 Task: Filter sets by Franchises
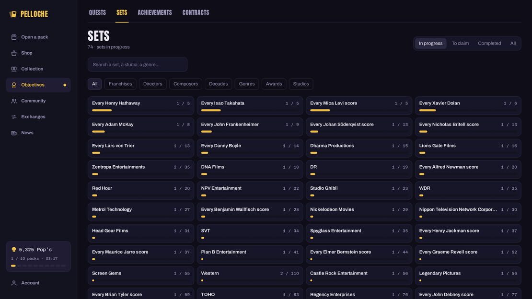[120, 84]
